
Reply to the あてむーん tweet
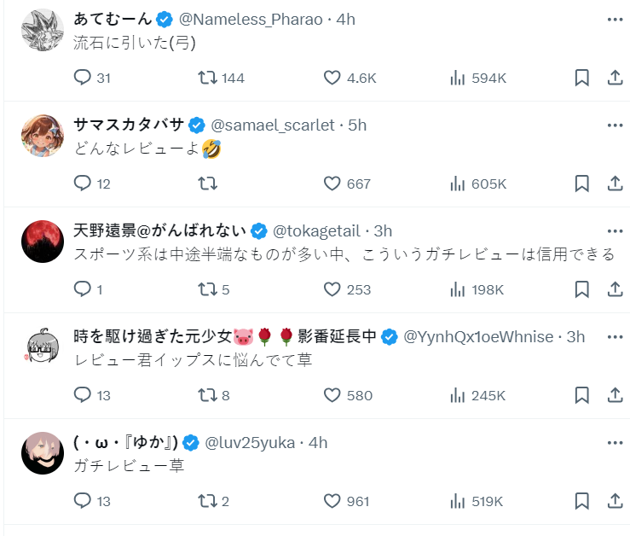pyautogui.click(x=83, y=78)
